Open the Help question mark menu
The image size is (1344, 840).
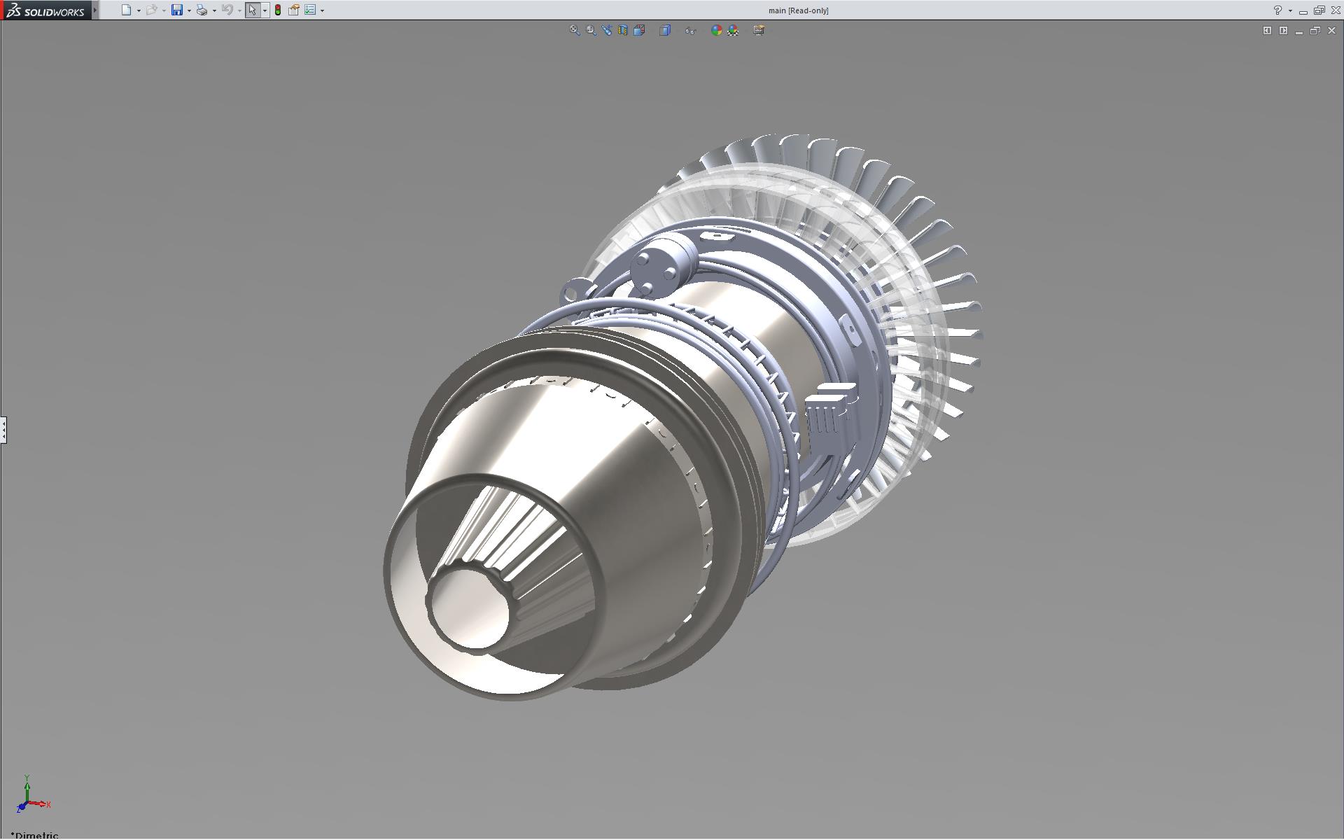pyautogui.click(x=1277, y=10)
